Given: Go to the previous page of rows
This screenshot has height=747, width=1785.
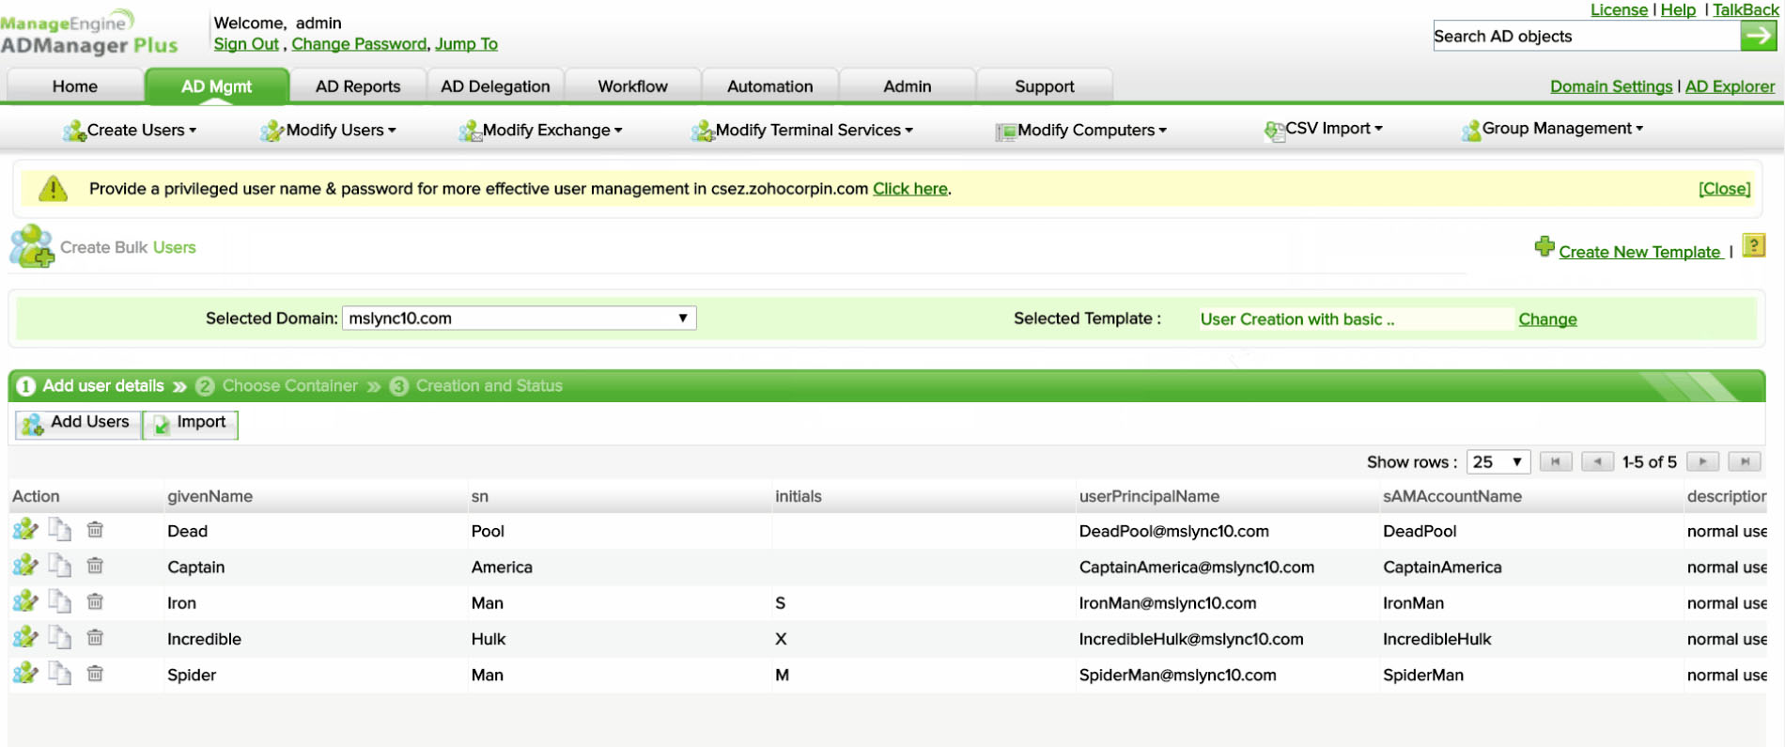Looking at the screenshot, I should pyautogui.click(x=1597, y=461).
